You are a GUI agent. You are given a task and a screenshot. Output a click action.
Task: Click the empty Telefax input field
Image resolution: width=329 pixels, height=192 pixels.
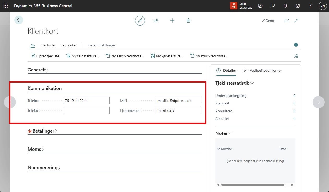(x=87, y=110)
